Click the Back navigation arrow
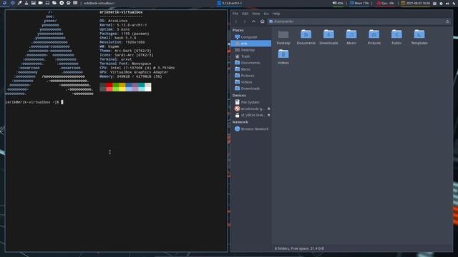The height and width of the screenshot is (257, 458). pyautogui.click(x=236, y=21)
